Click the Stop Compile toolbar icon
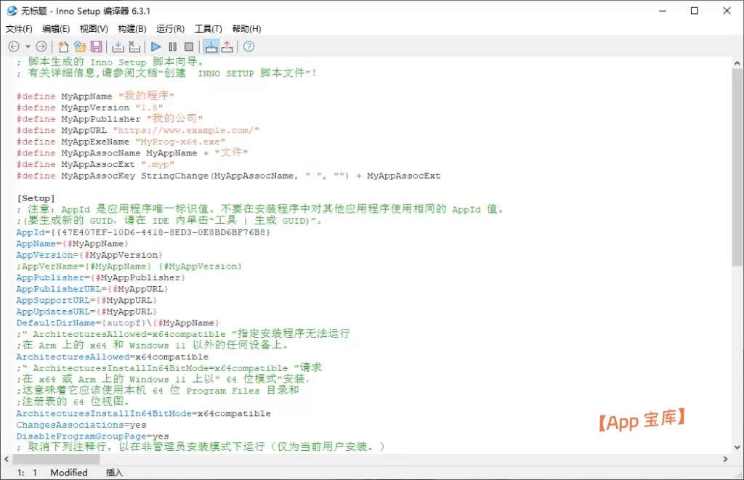This screenshot has height=480, width=744. point(134,46)
